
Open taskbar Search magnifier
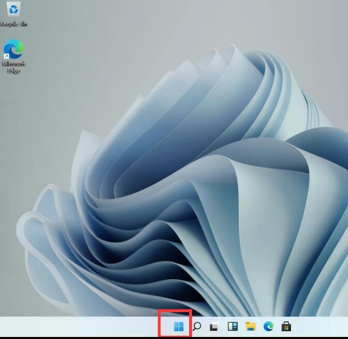pos(197,327)
